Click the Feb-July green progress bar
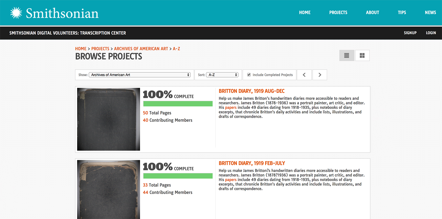Image resolution: width=442 pixels, height=219 pixels. pos(178,176)
